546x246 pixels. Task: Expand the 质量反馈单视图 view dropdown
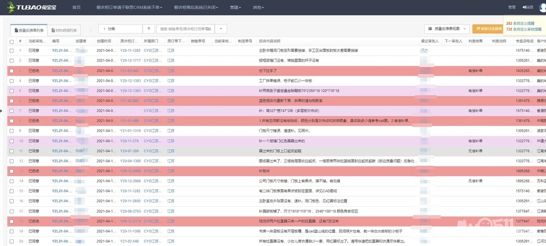(x=466, y=29)
